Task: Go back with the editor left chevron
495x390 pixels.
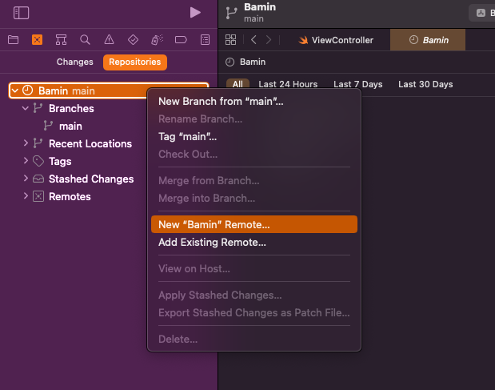Action: coord(253,40)
